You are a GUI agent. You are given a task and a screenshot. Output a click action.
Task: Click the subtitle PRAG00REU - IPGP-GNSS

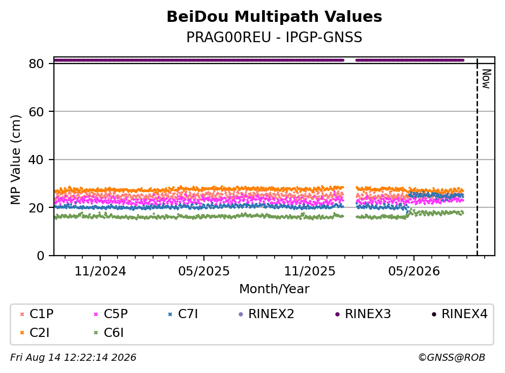(x=274, y=37)
